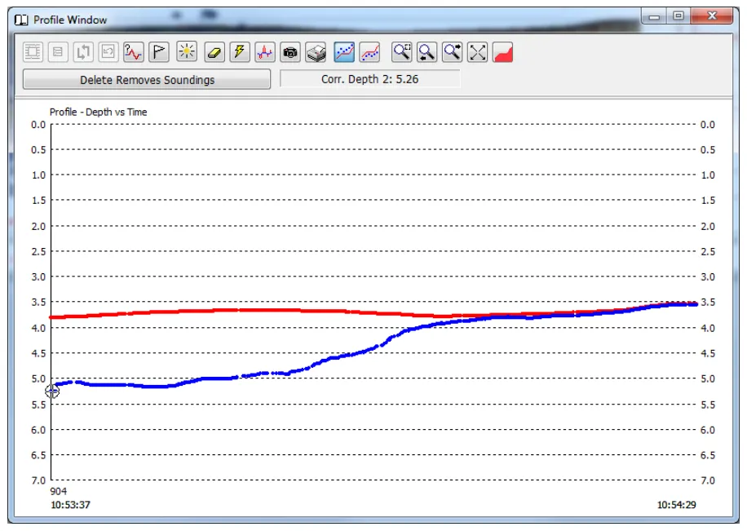Screen dimensions: 747x531
Task: Click the greyed swap arrows icon
Action: (x=83, y=52)
